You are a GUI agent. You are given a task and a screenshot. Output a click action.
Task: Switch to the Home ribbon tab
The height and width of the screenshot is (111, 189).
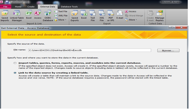pyautogui.click(x=18, y=7)
